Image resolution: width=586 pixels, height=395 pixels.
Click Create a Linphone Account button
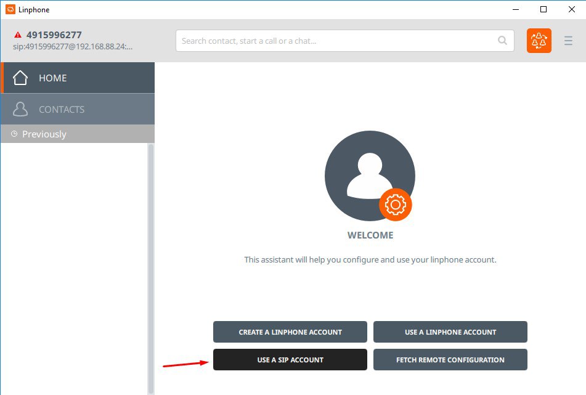[290, 332]
